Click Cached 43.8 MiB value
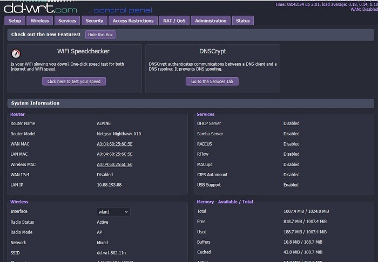This screenshot has width=378, height=262. (303, 252)
